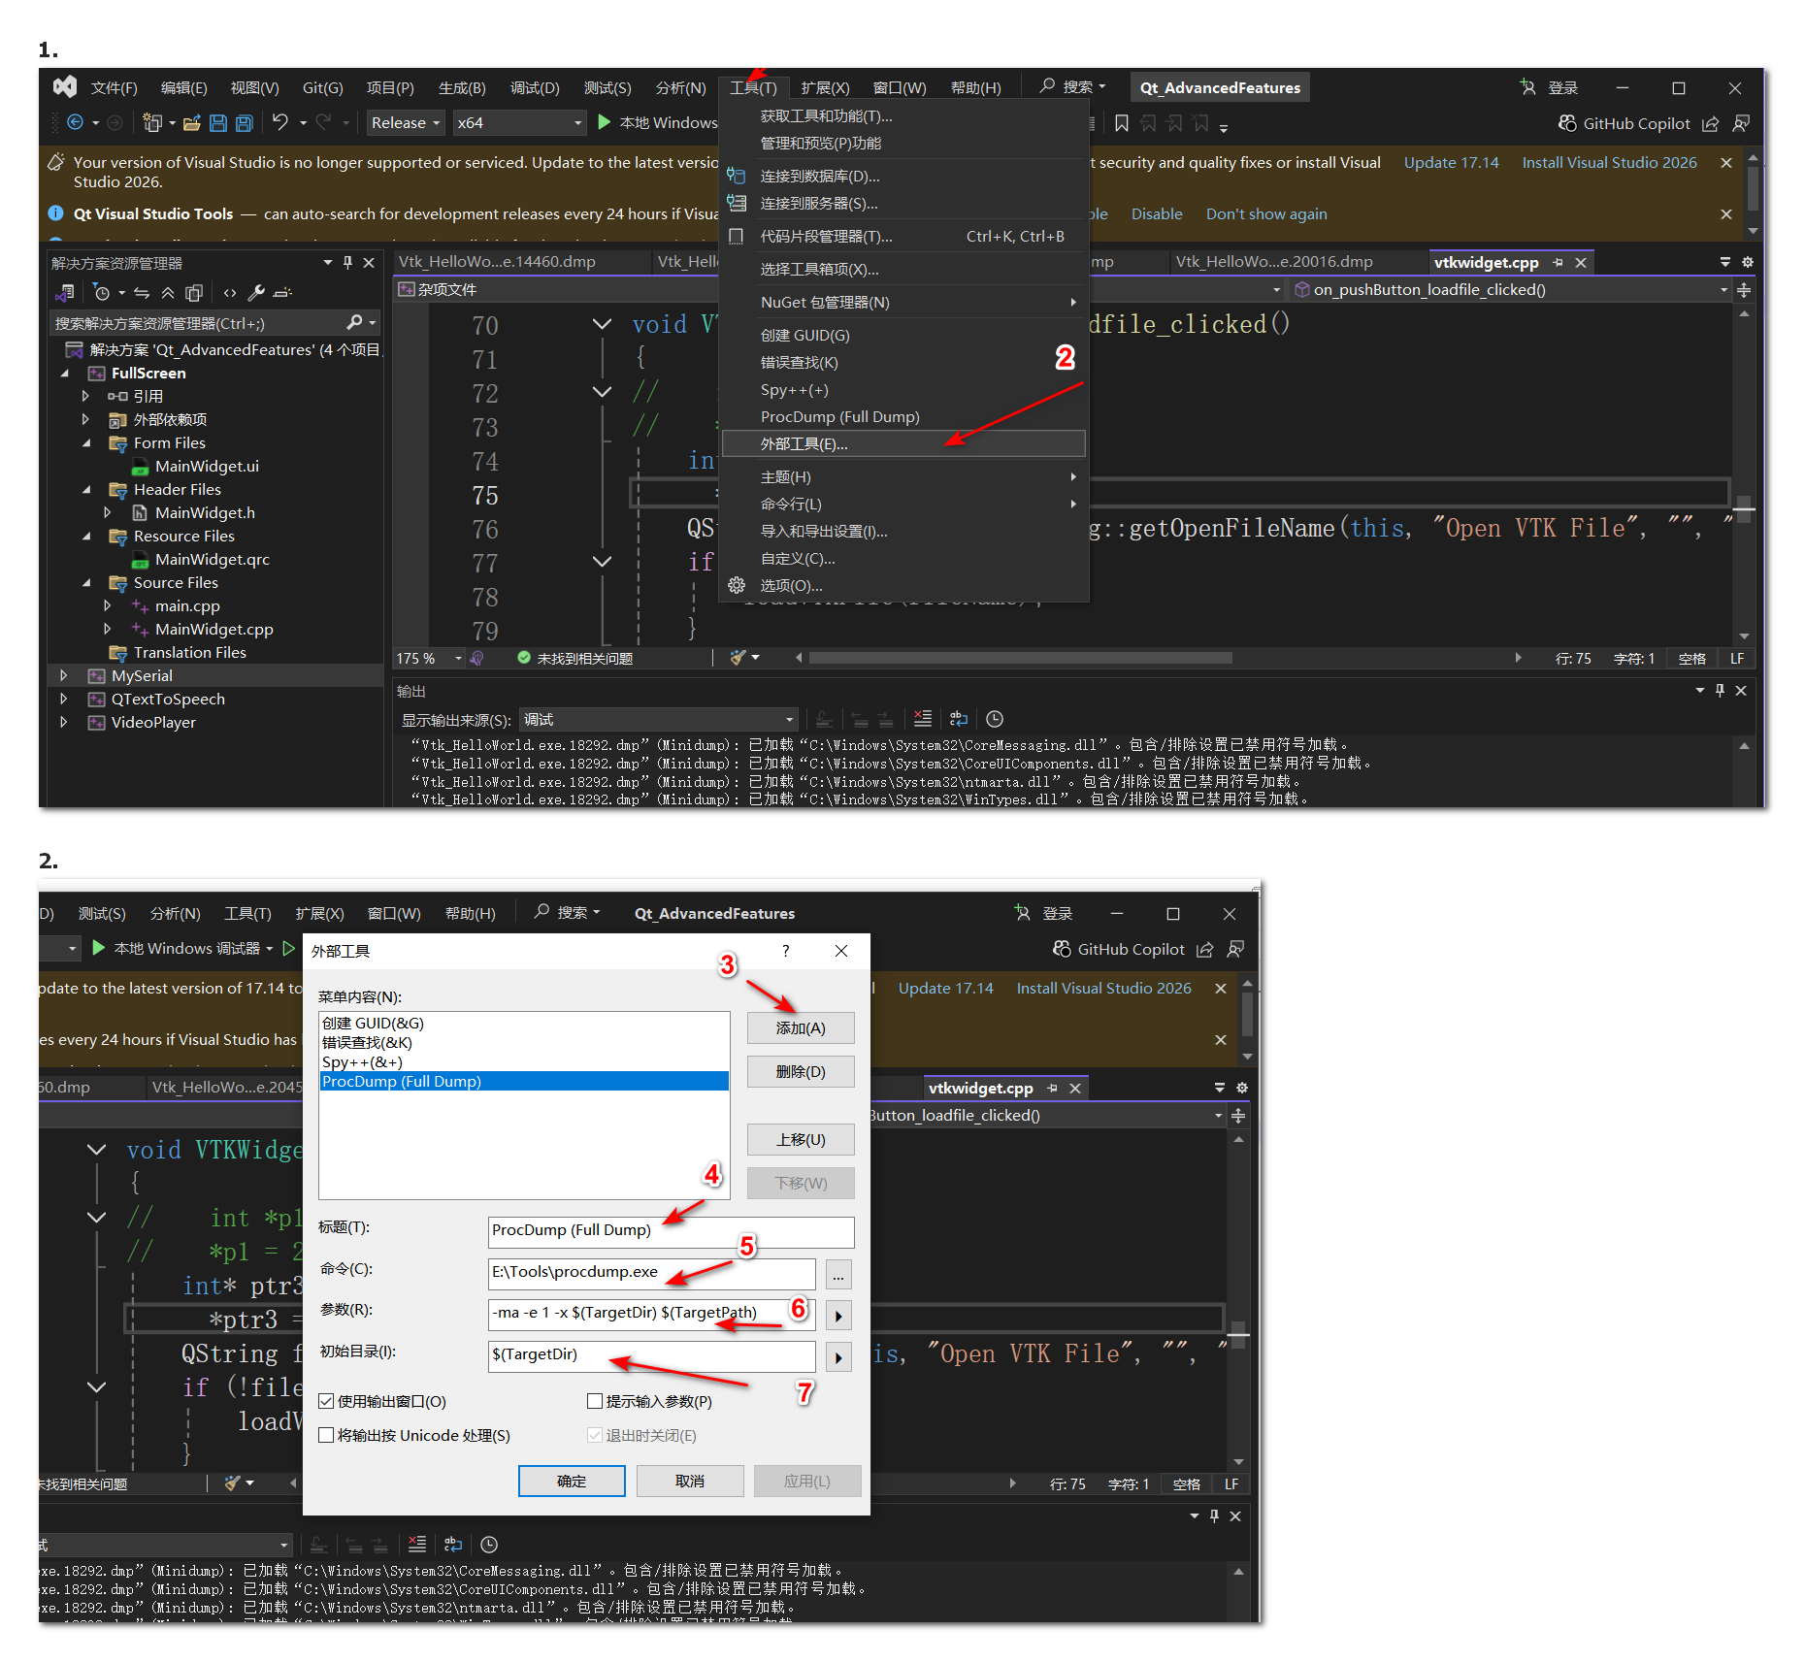Click the wrench properties icon in Solution Explorer
The width and height of the screenshot is (1805, 1662).
(256, 292)
